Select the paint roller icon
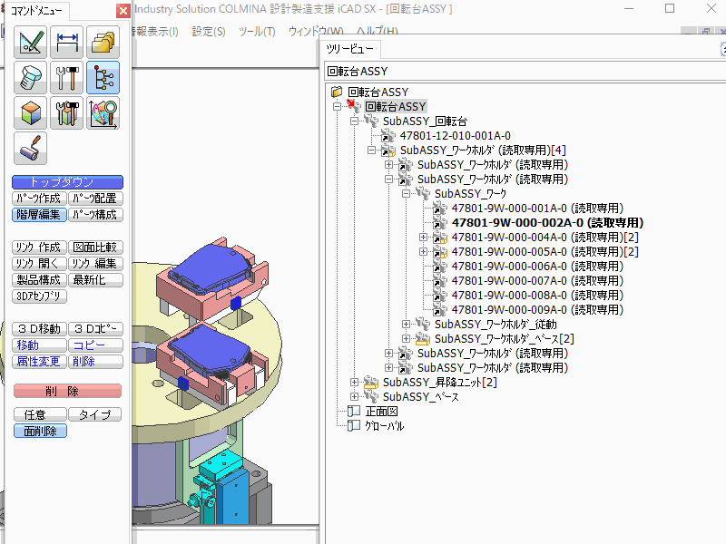 pos(31,149)
